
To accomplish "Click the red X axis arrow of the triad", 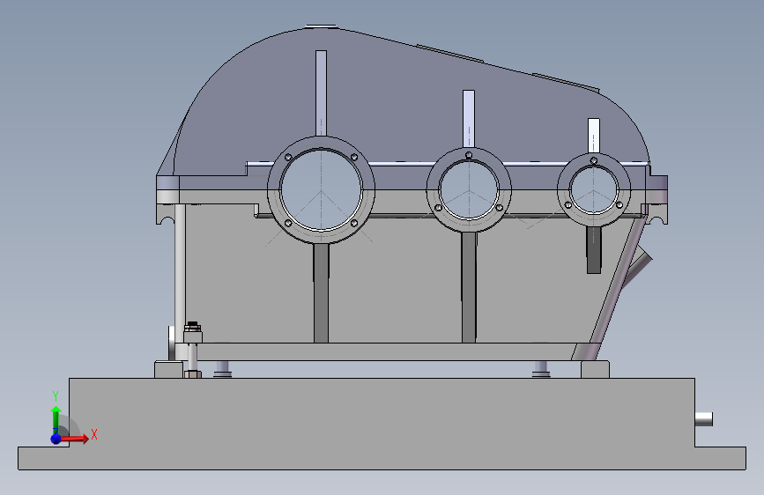I will (76, 439).
